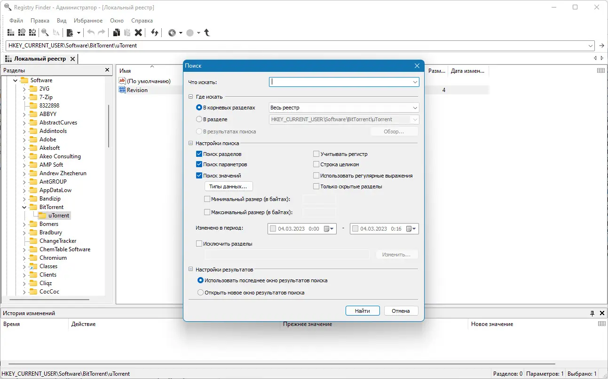Click the Типы данных... button
608x379 pixels.
[x=228, y=187]
